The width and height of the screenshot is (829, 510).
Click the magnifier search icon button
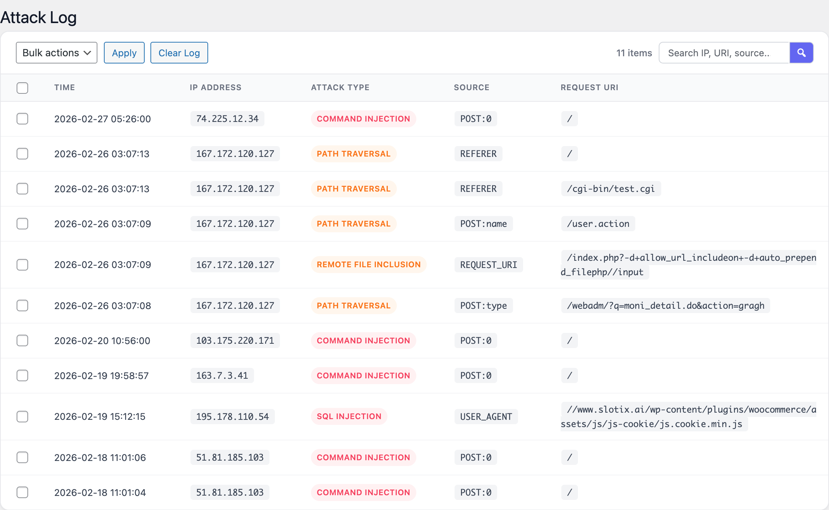tap(801, 53)
